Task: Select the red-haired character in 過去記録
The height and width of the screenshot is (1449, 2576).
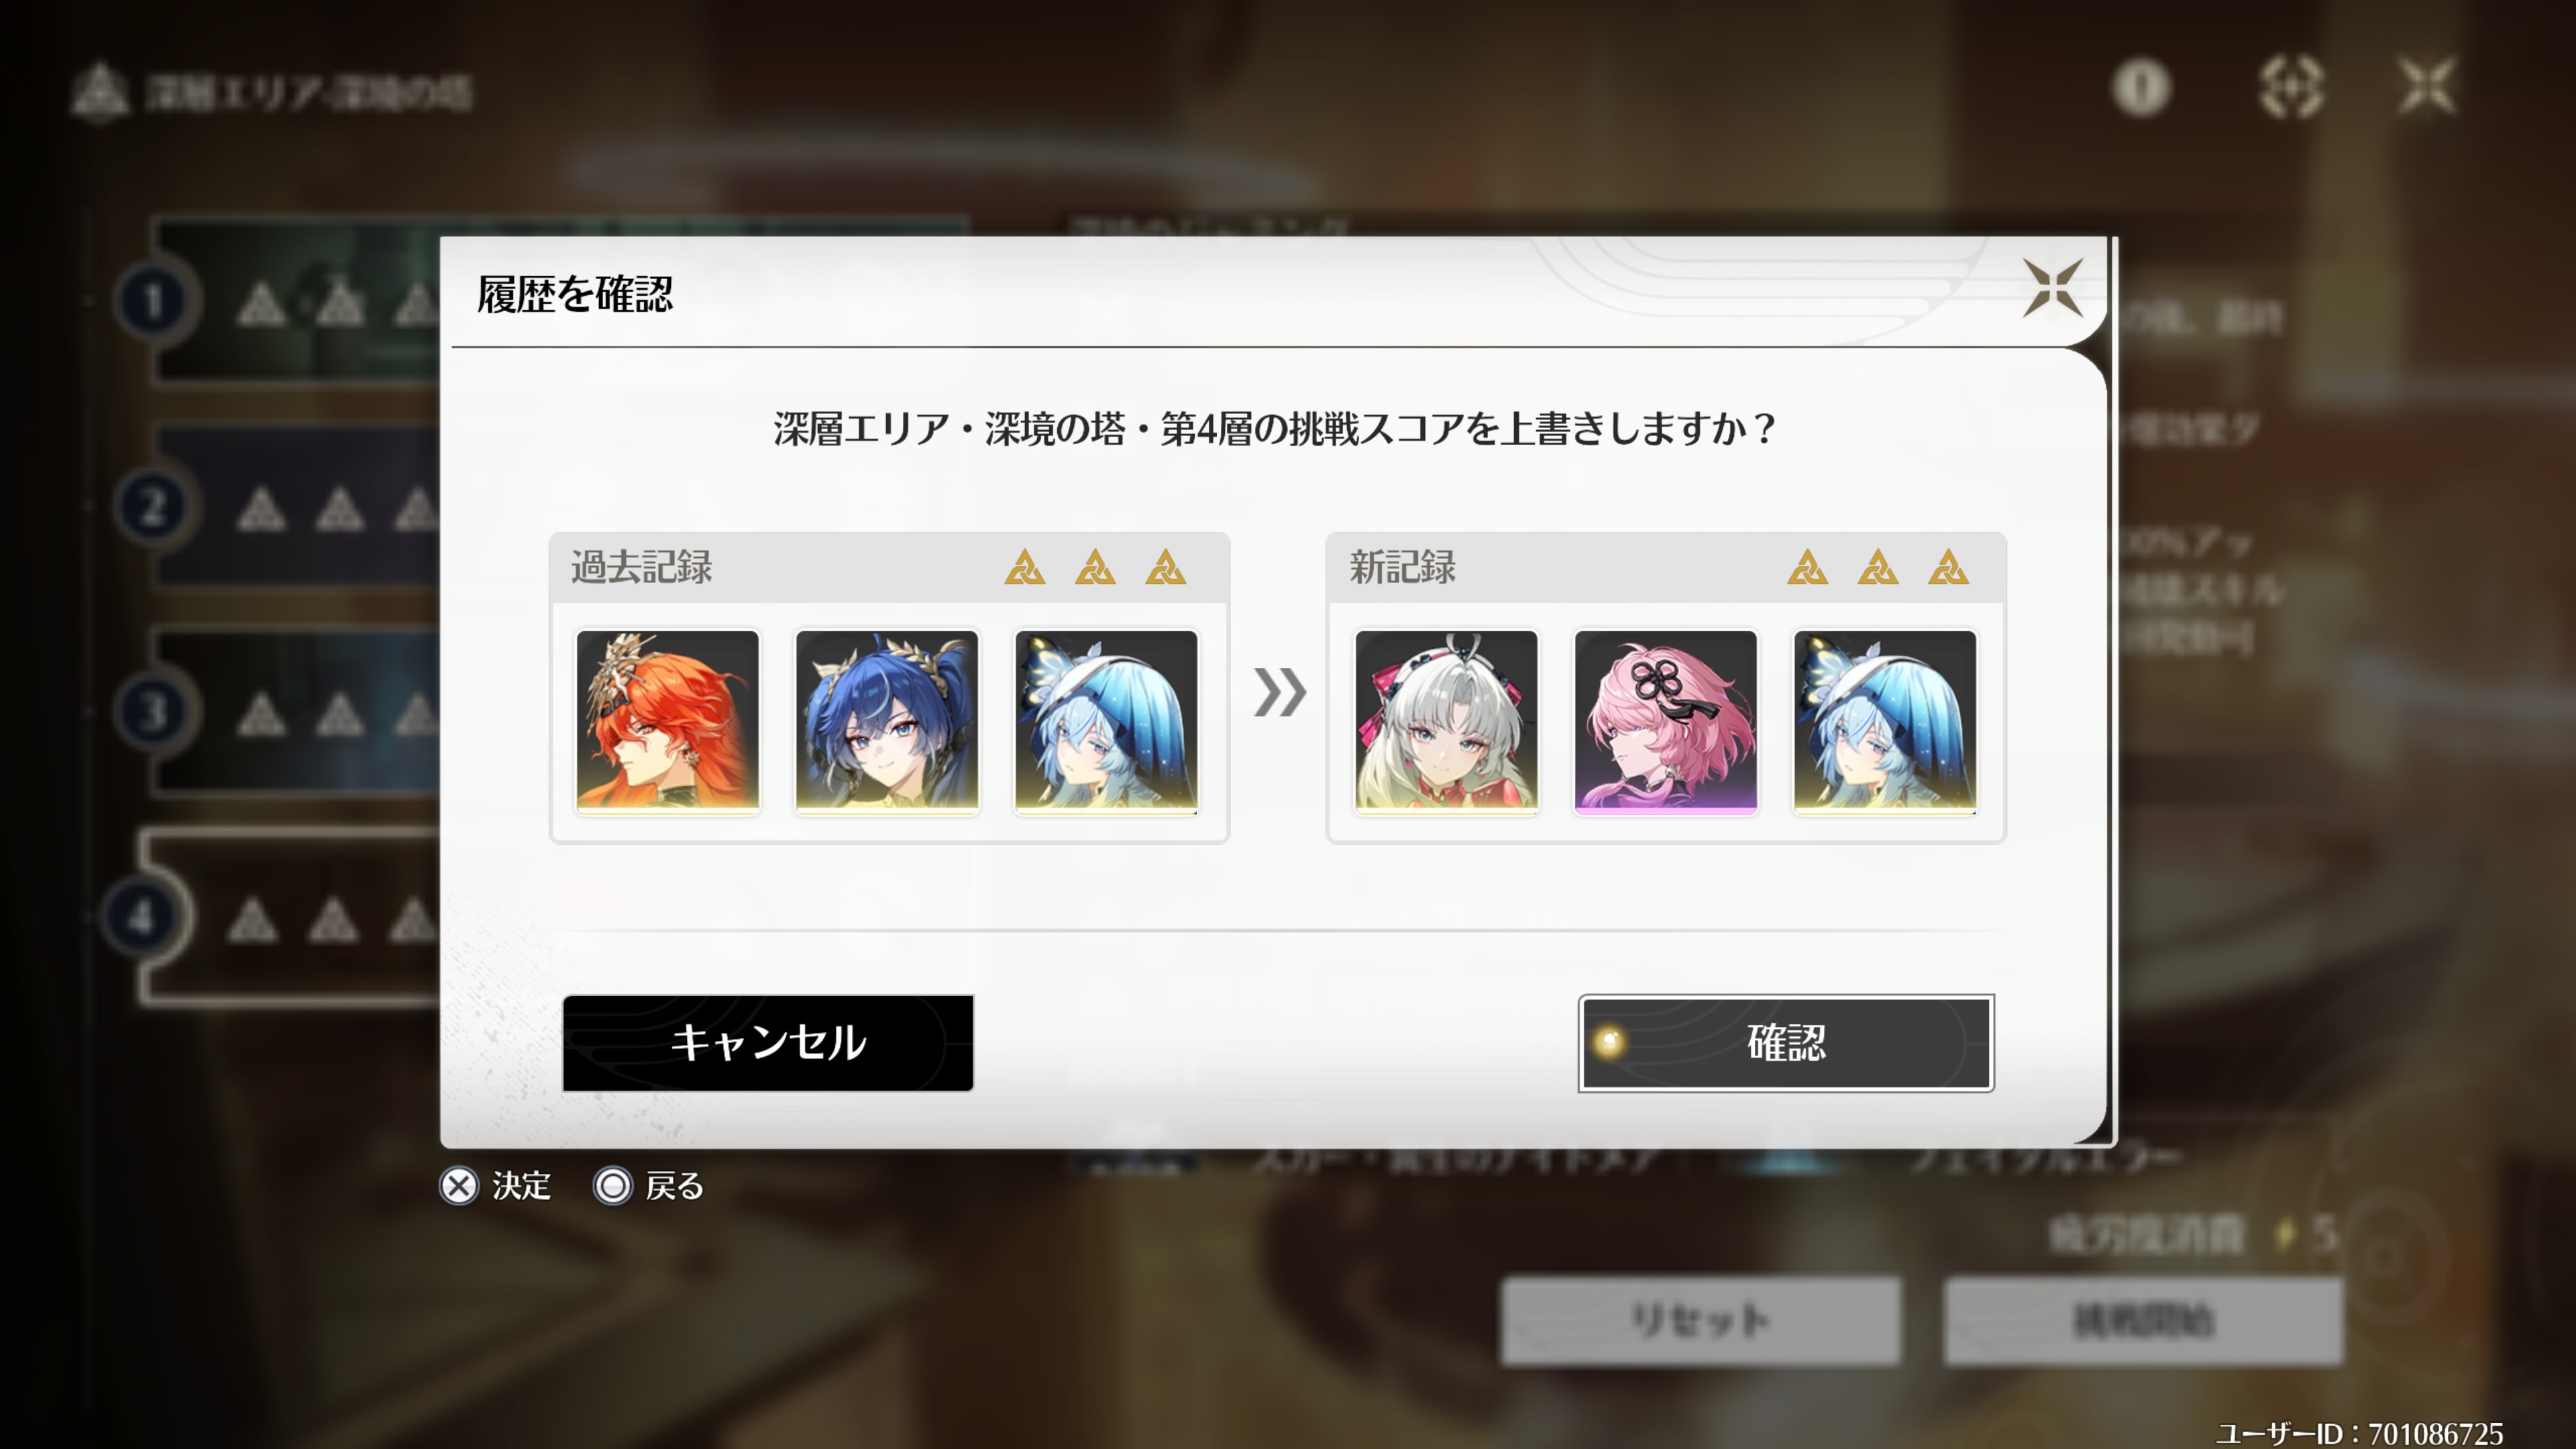Action: (x=668, y=721)
